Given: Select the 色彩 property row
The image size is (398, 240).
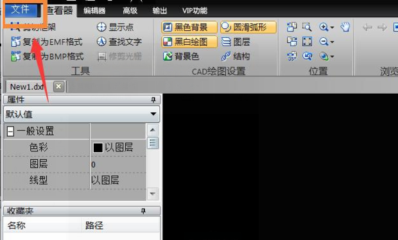Looking at the screenshot, I should 75,148.
